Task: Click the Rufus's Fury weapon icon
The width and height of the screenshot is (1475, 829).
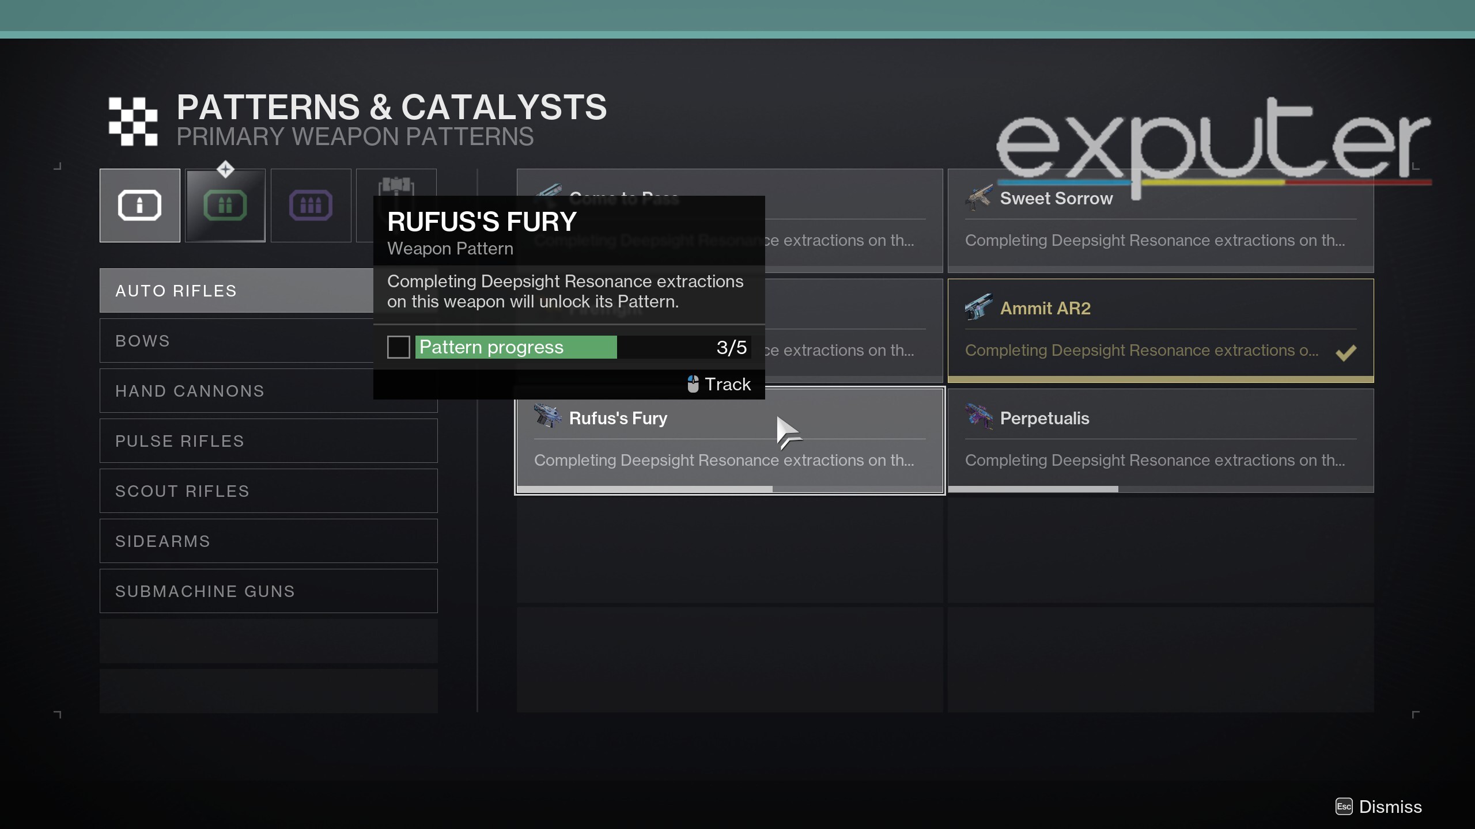Action: [548, 416]
